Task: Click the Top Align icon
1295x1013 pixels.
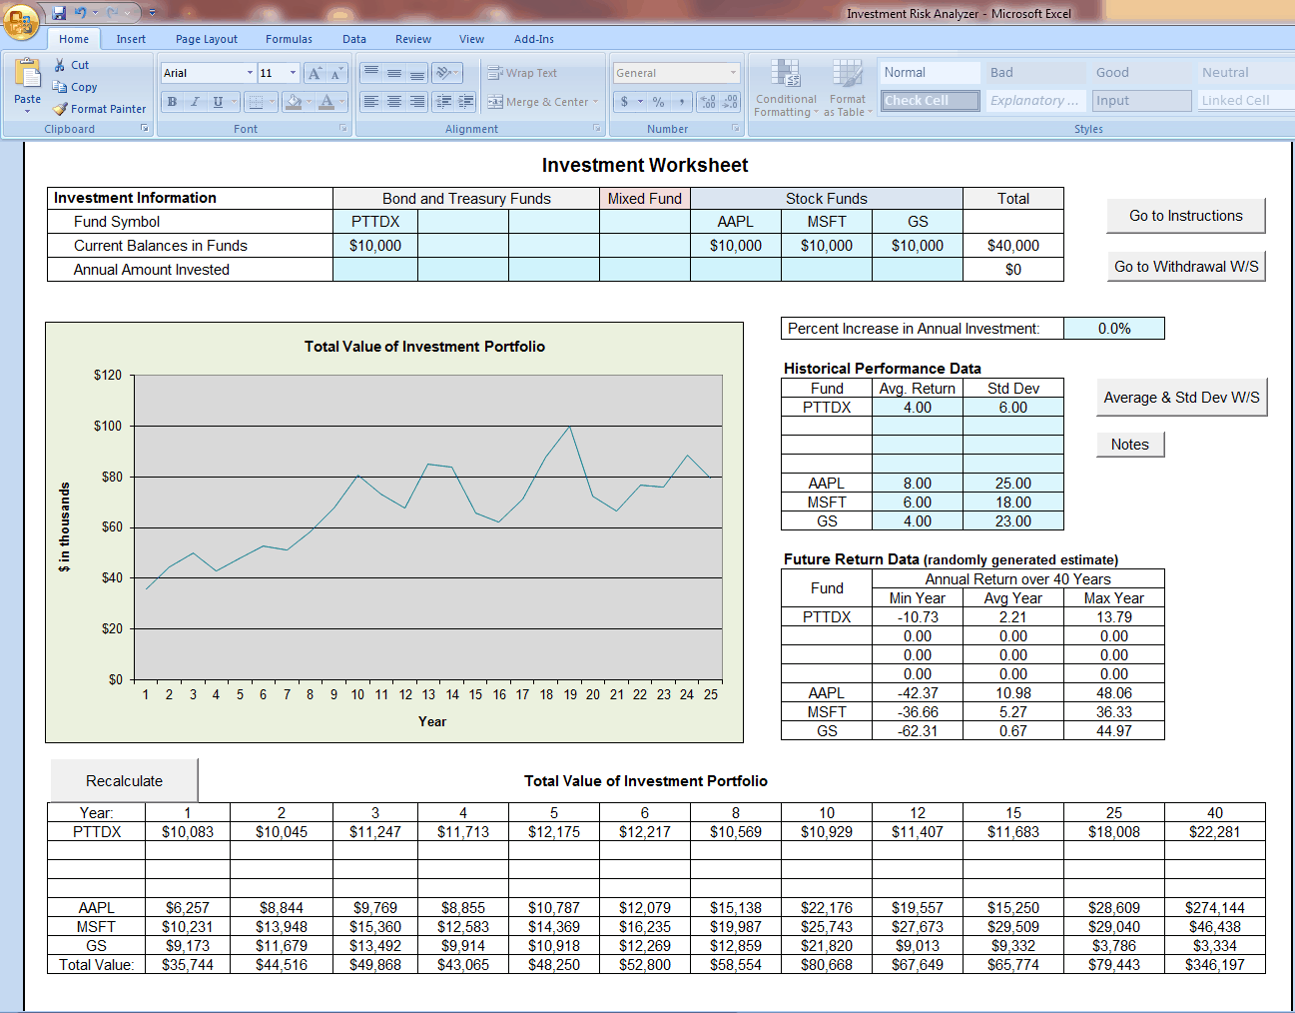Action: (x=371, y=73)
